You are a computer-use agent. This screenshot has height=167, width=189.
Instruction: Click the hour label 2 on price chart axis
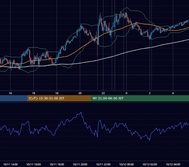150,93
